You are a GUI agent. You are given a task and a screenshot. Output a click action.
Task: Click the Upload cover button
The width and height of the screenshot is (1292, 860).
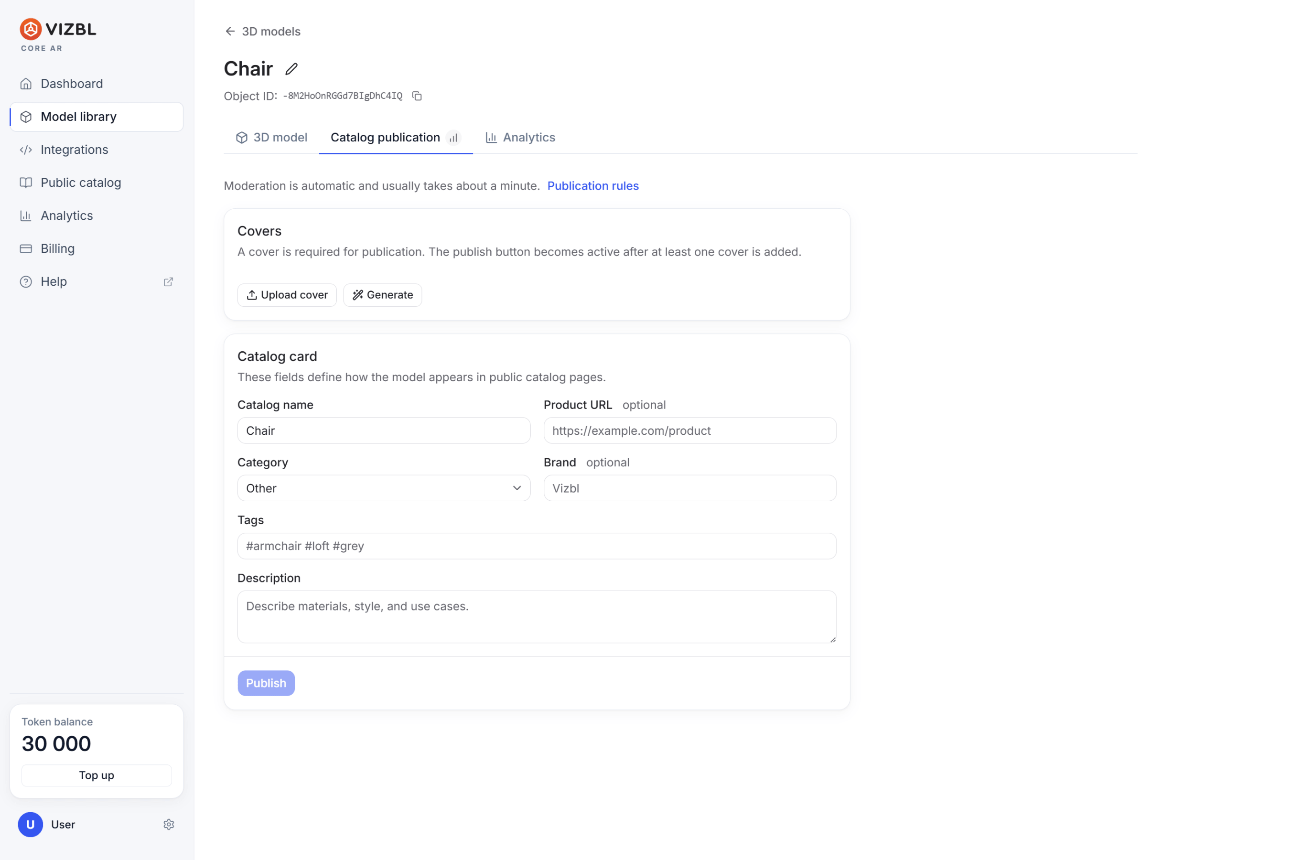(x=287, y=295)
